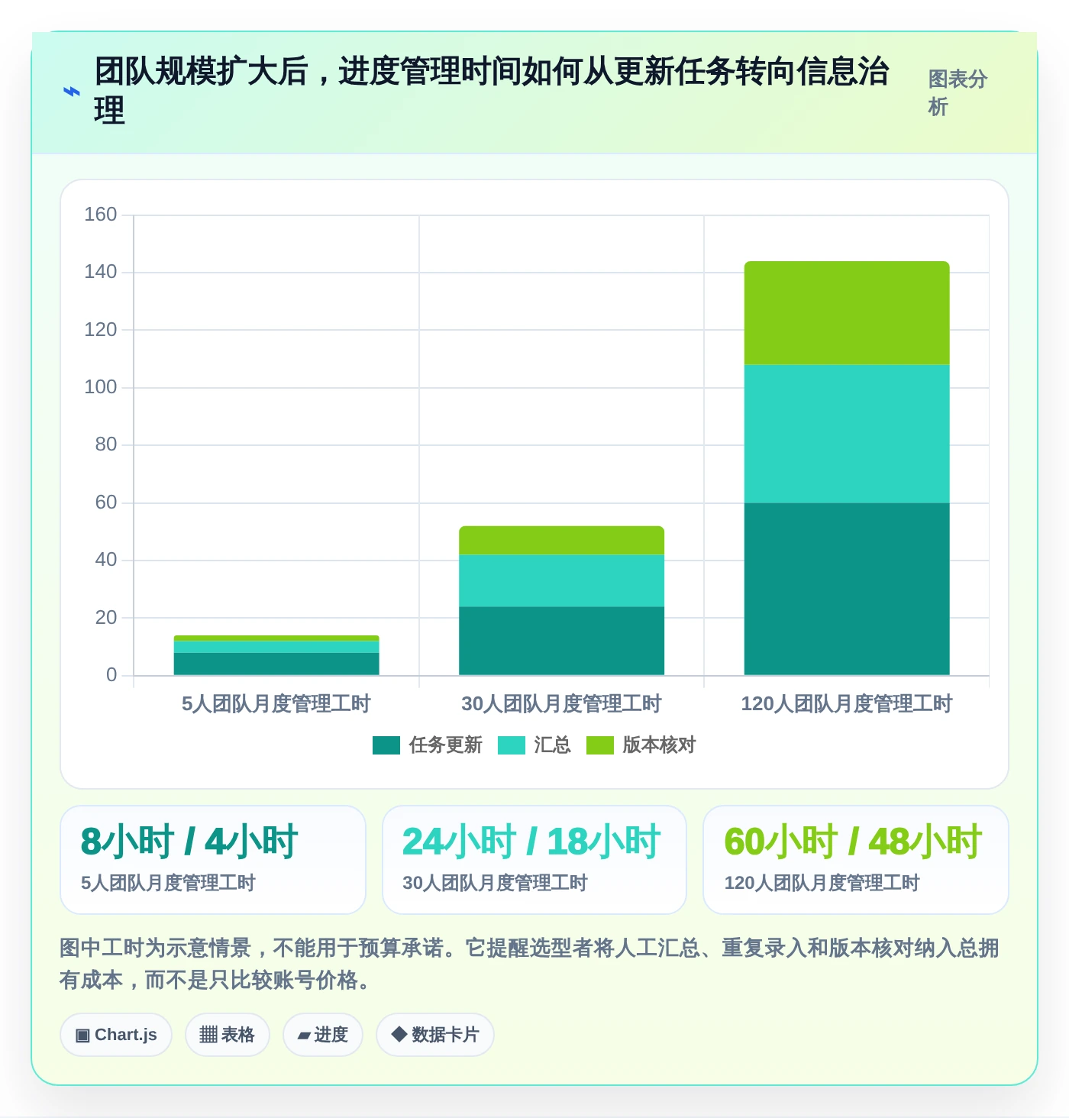1069x1118 pixels.
Task: Toggle 版本核对 legend color swatch
Action: click(600, 745)
